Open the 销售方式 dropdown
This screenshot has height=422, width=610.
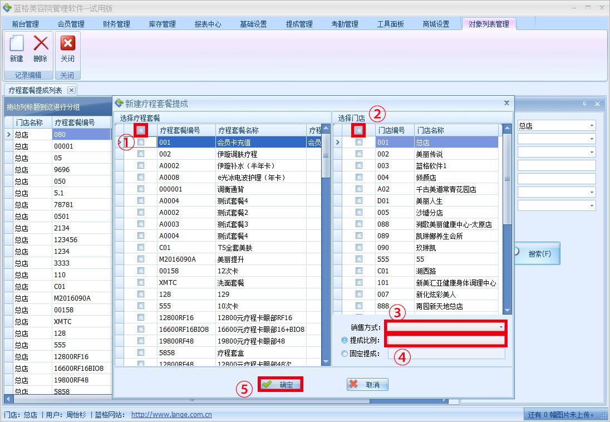501,327
